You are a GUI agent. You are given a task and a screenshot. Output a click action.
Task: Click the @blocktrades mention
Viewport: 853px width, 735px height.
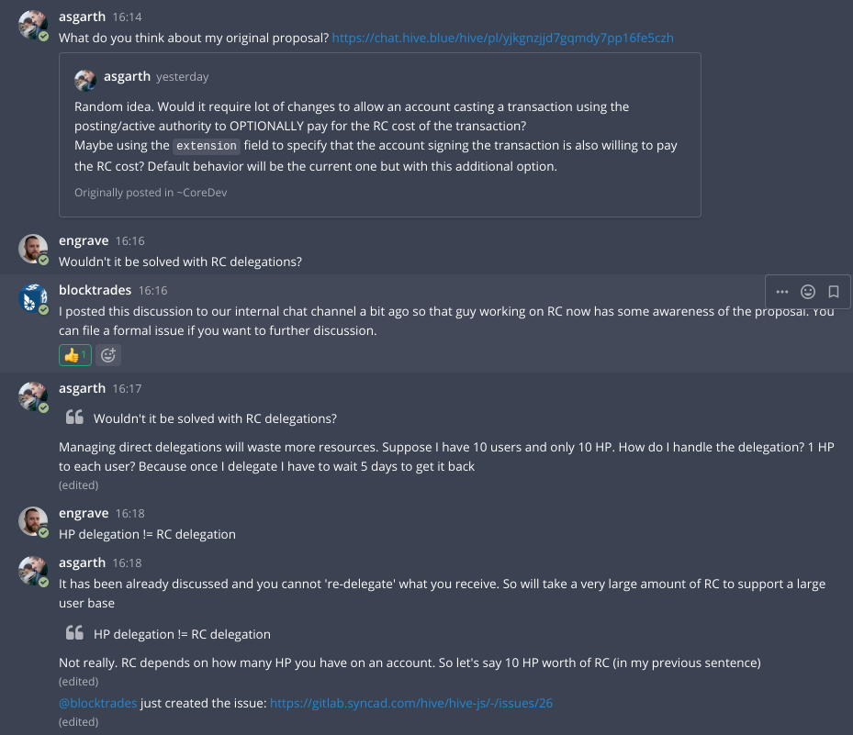[x=98, y=704]
